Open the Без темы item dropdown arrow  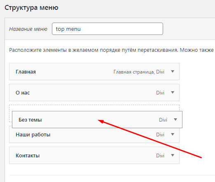click(175, 120)
